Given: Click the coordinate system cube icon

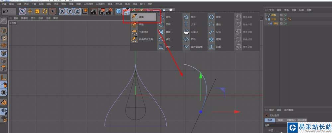Looking at the screenshot, I should 85,11.
